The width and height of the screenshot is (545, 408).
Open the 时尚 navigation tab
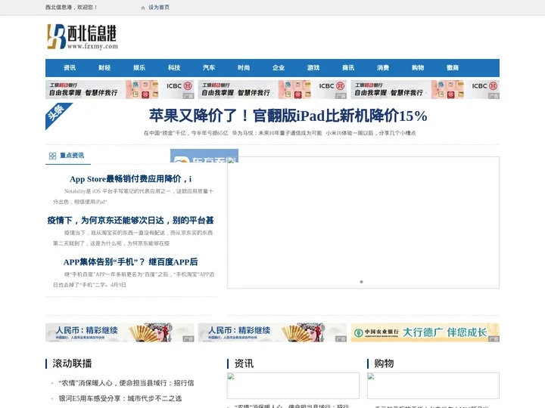click(x=244, y=68)
